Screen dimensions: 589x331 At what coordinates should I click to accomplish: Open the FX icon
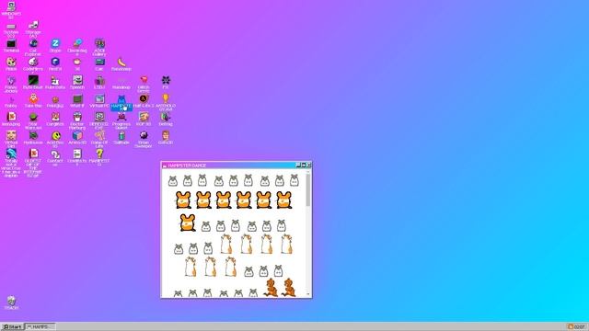point(166,83)
